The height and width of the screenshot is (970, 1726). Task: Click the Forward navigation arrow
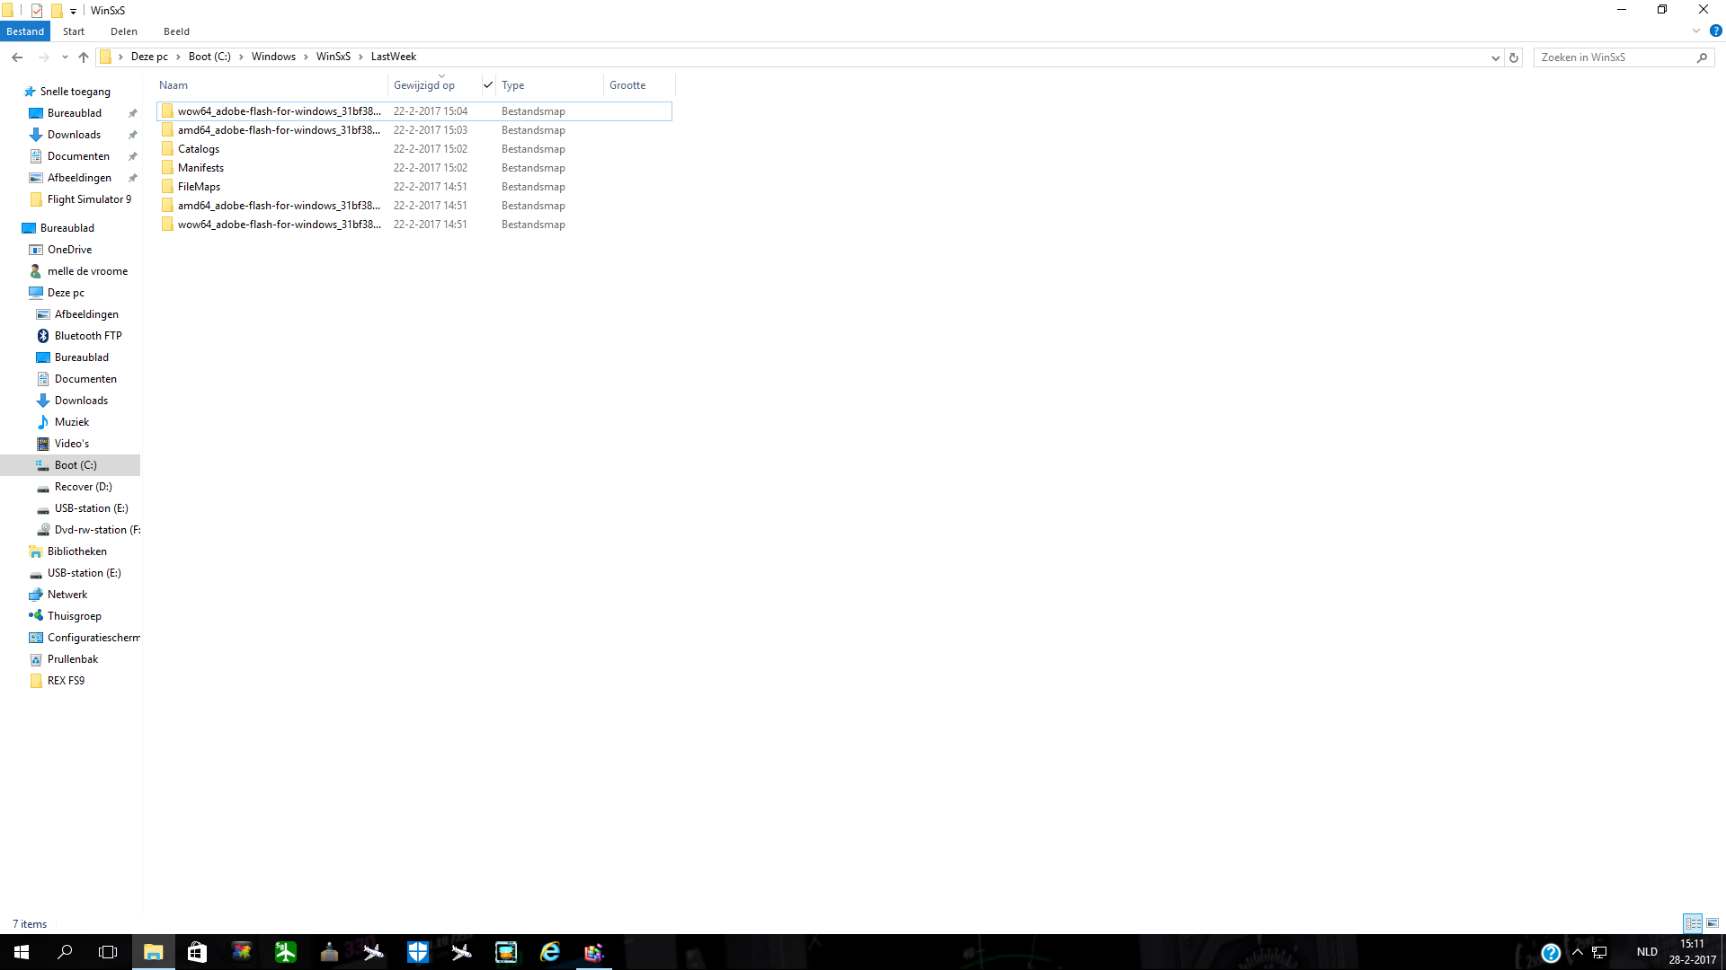(43, 57)
